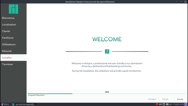Open the taskbar Menu button
This screenshot has height=106, width=188.
coord(5,104)
